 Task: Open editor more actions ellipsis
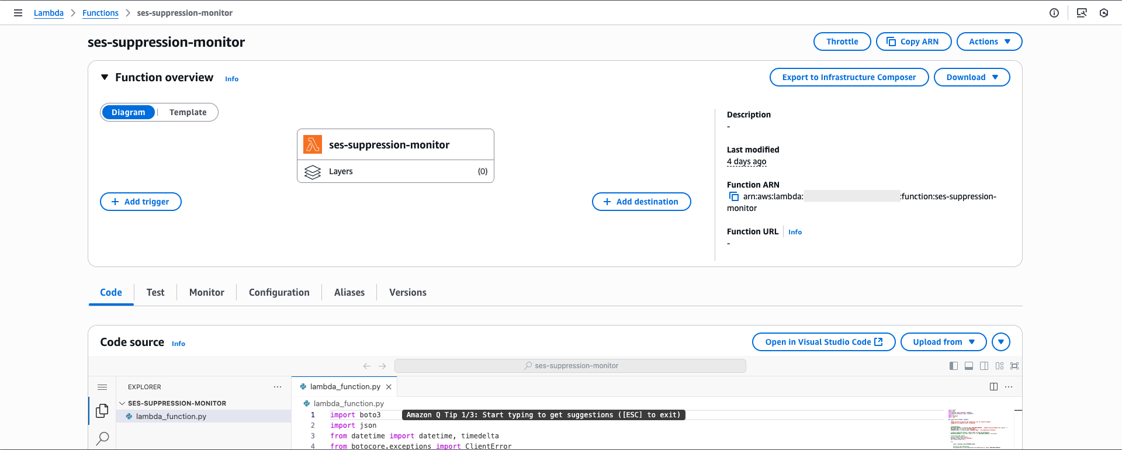[x=1009, y=387]
